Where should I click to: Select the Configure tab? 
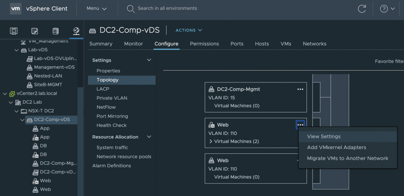click(x=166, y=44)
